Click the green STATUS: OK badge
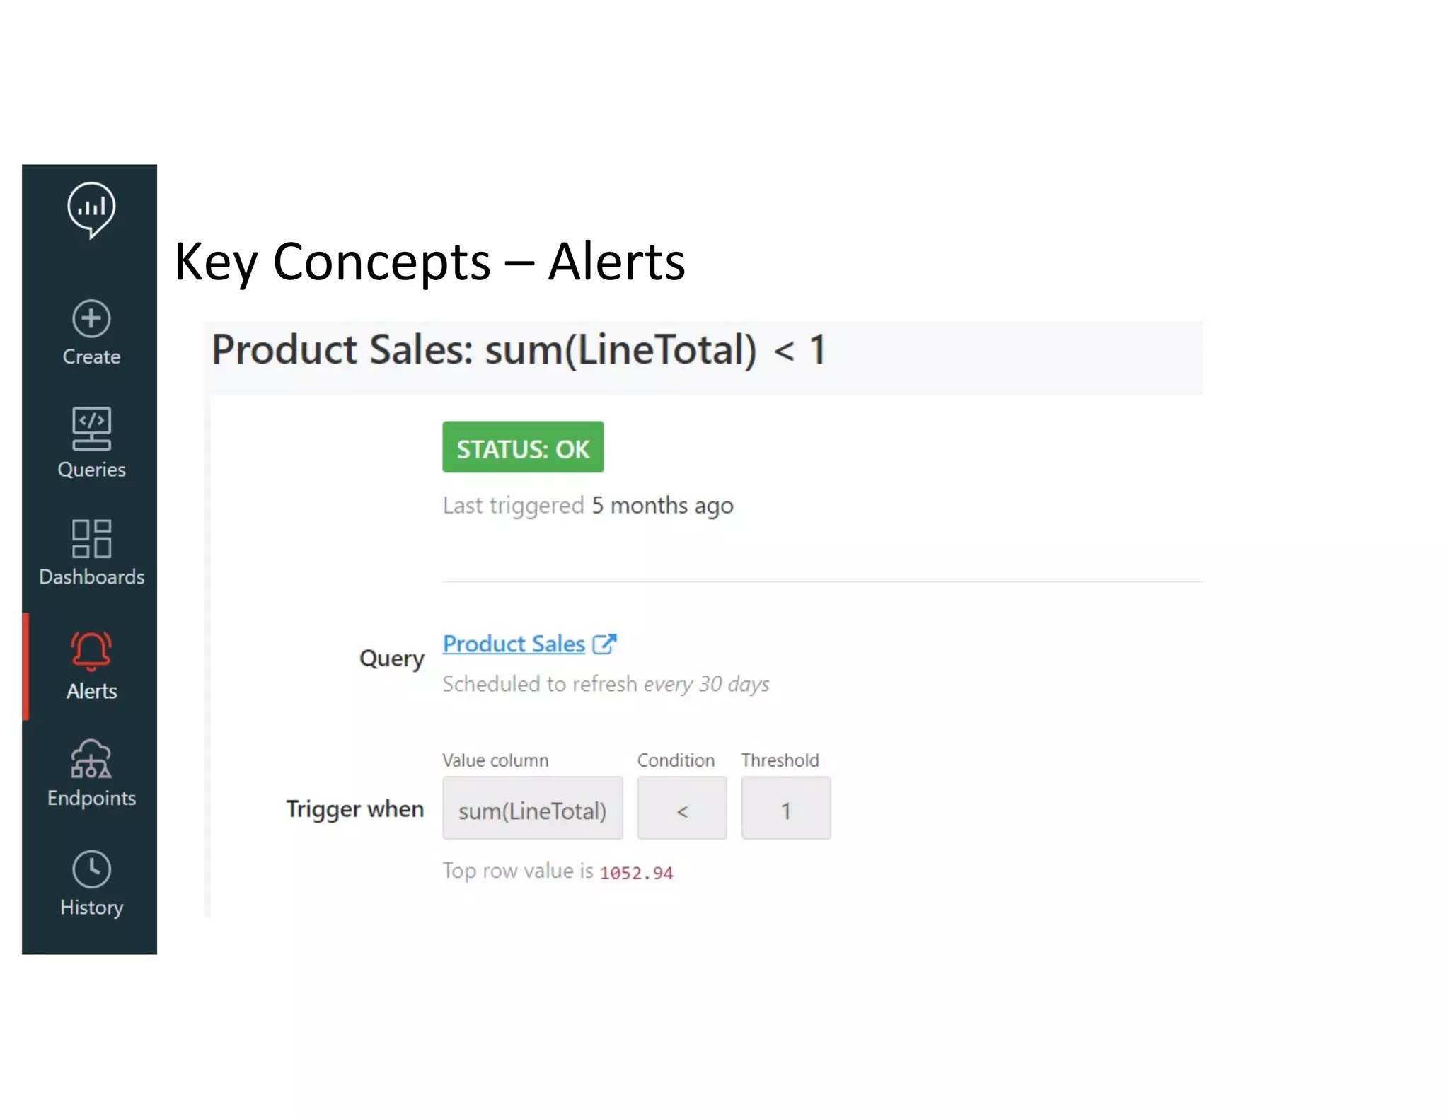1449x1119 pixels. tap(523, 447)
